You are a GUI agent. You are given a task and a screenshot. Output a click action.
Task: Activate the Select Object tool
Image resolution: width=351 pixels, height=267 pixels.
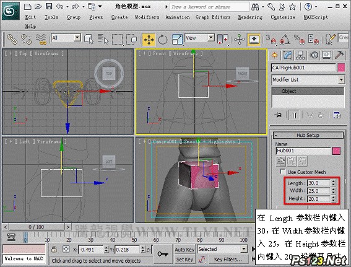(x=89, y=39)
